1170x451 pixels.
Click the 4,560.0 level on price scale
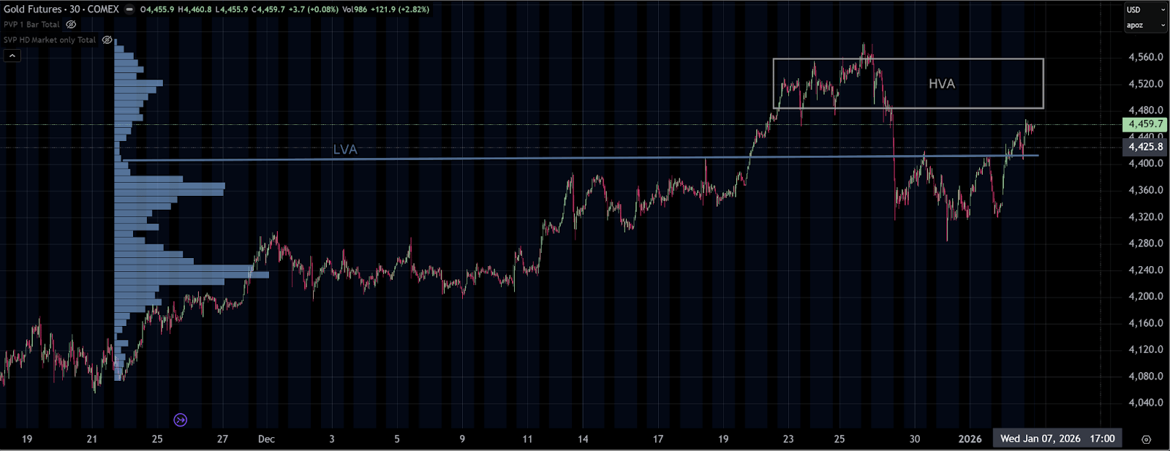(1145, 57)
